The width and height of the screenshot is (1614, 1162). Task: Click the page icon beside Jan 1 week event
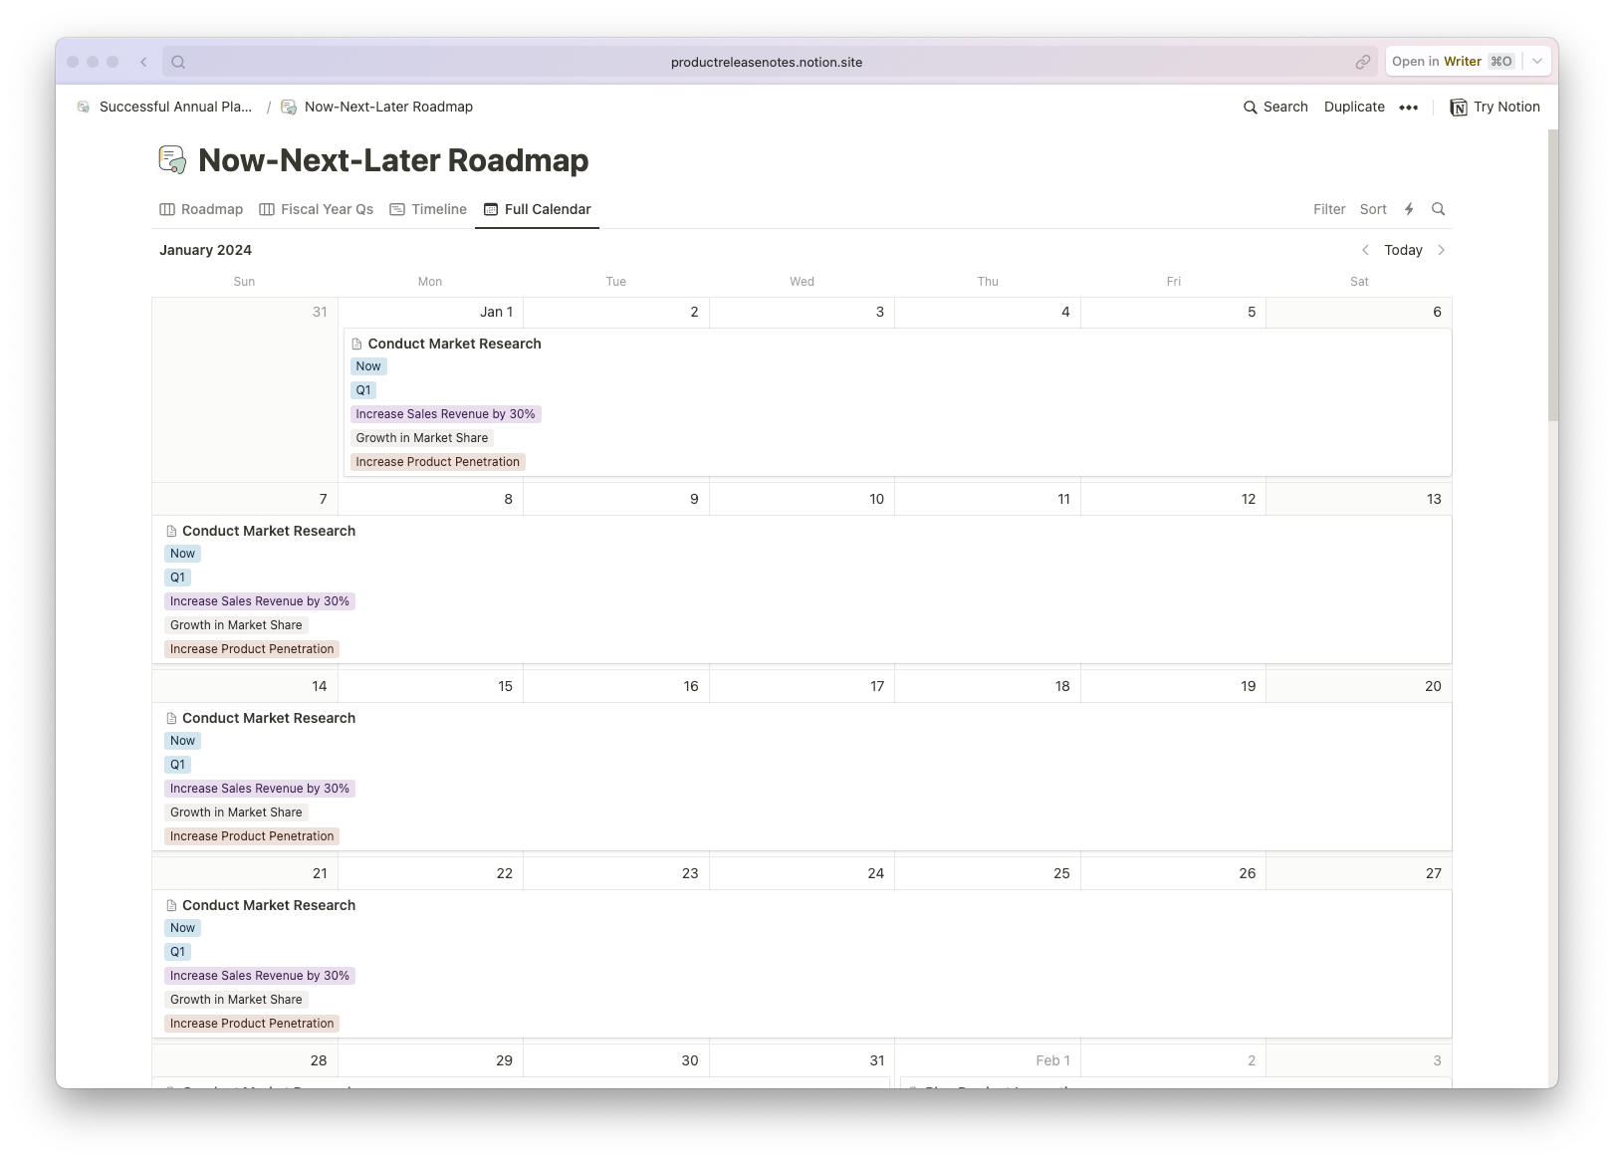(x=356, y=344)
